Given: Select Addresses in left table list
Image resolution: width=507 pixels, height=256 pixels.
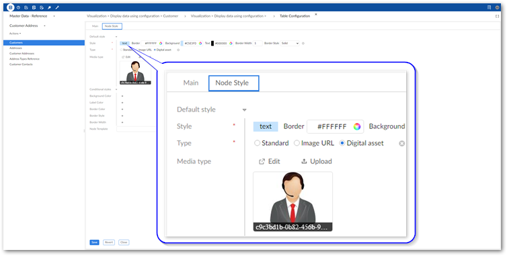Looking at the screenshot, I should [x=16, y=48].
